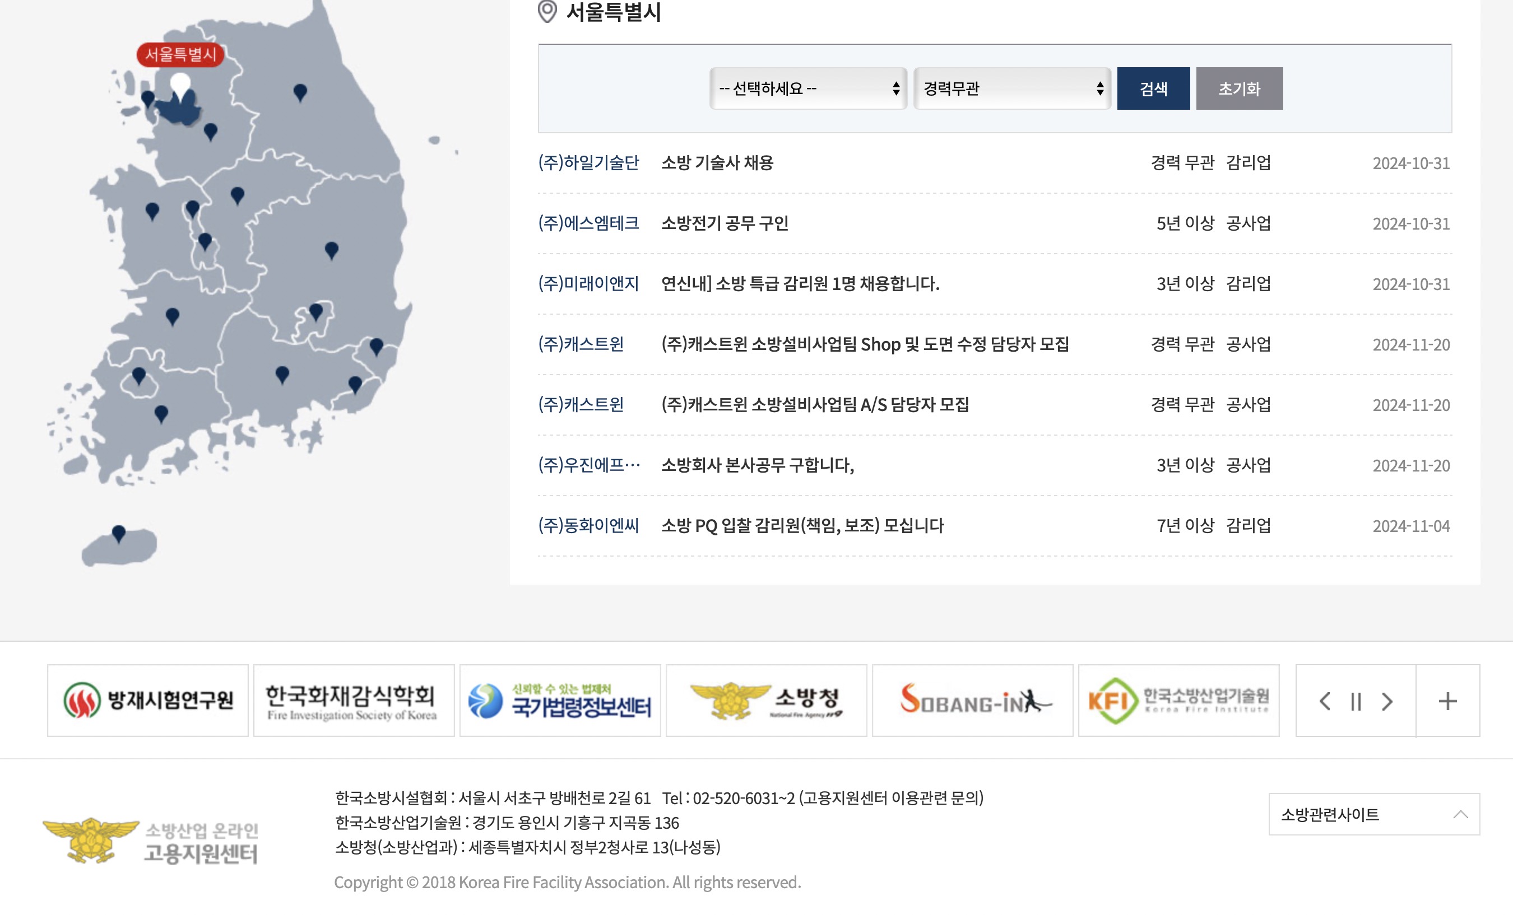Click the Seoul white map pin

(x=180, y=86)
